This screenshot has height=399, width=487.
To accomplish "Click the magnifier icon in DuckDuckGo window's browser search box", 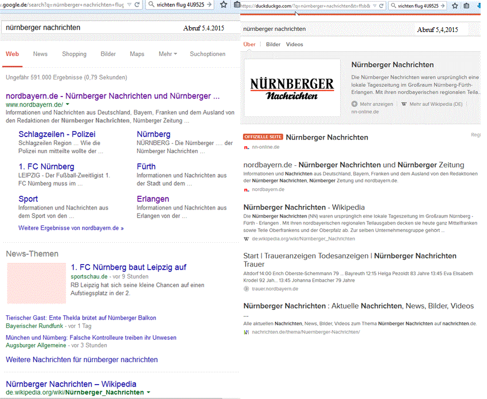I will 394,5.
